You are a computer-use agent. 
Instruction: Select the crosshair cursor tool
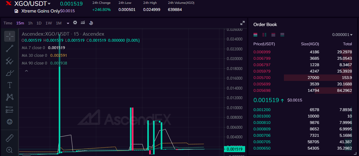(x=10, y=36)
